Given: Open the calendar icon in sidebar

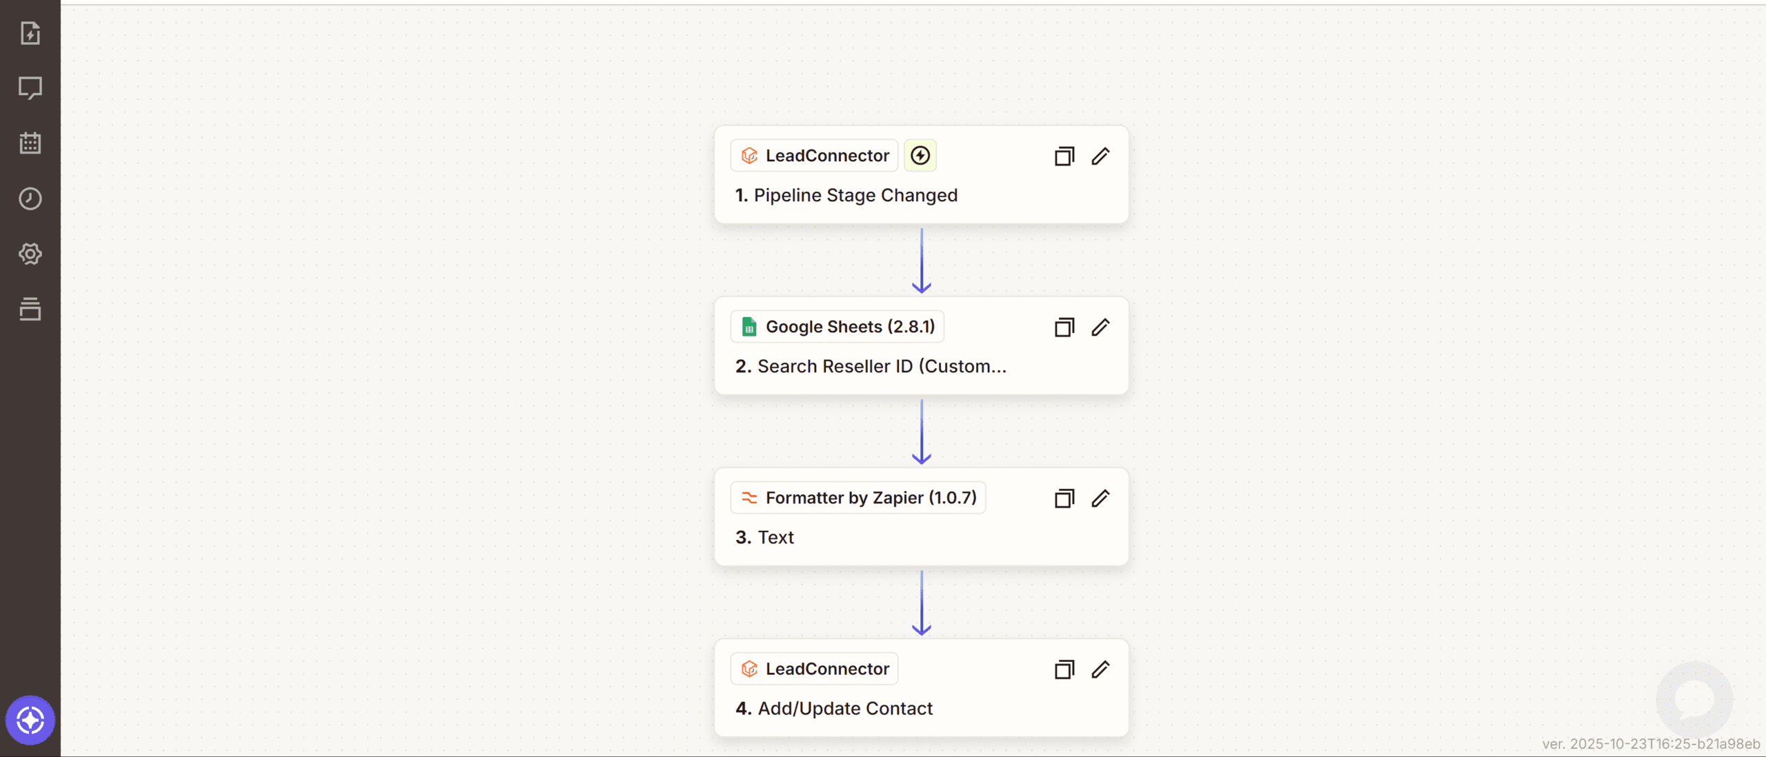Looking at the screenshot, I should [30, 143].
